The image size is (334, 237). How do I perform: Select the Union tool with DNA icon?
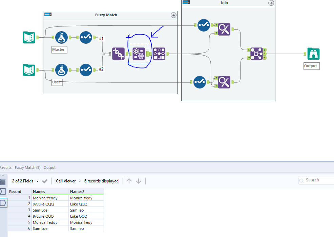[x=118, y=54]
